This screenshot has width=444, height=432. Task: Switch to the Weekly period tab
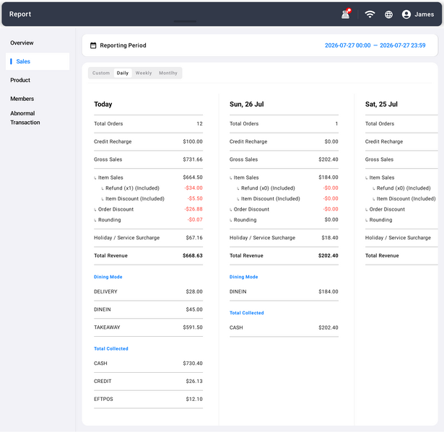pyautogui.click(x=144, y=73)
